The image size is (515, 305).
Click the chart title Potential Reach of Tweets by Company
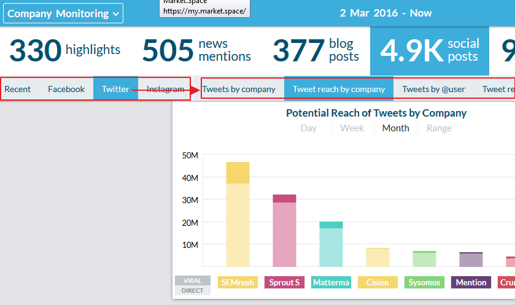coord(376,113)
